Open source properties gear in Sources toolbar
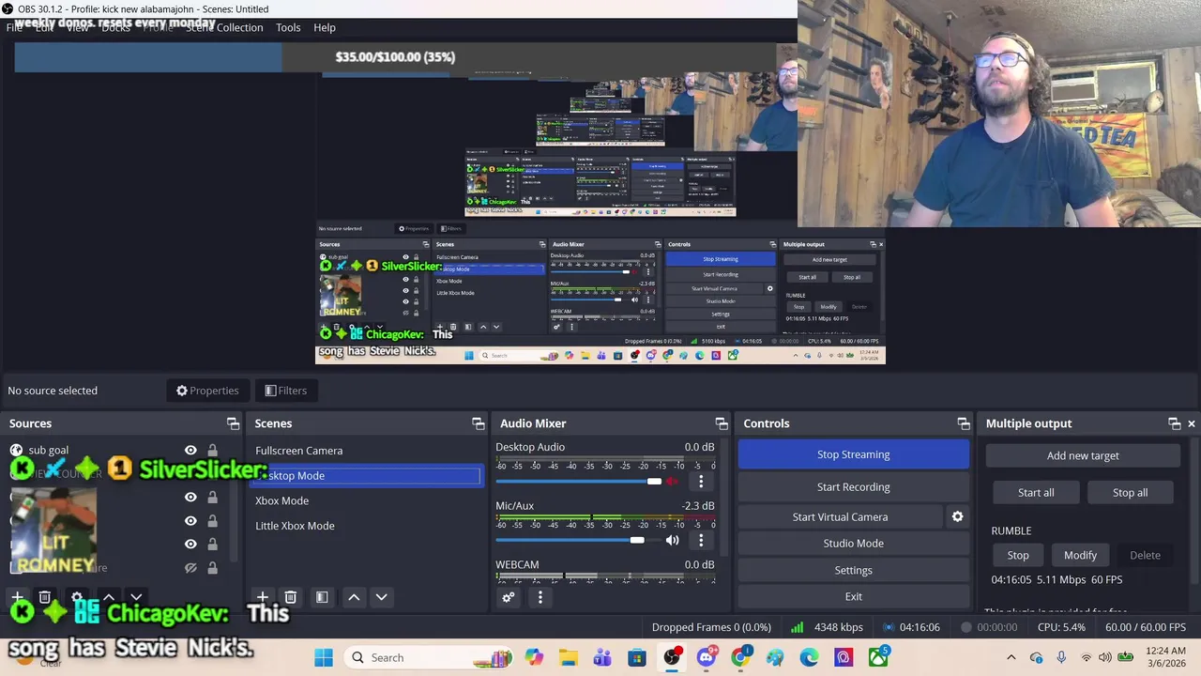This screenshot has height=676, width=1201. click(x=78, y=597)
